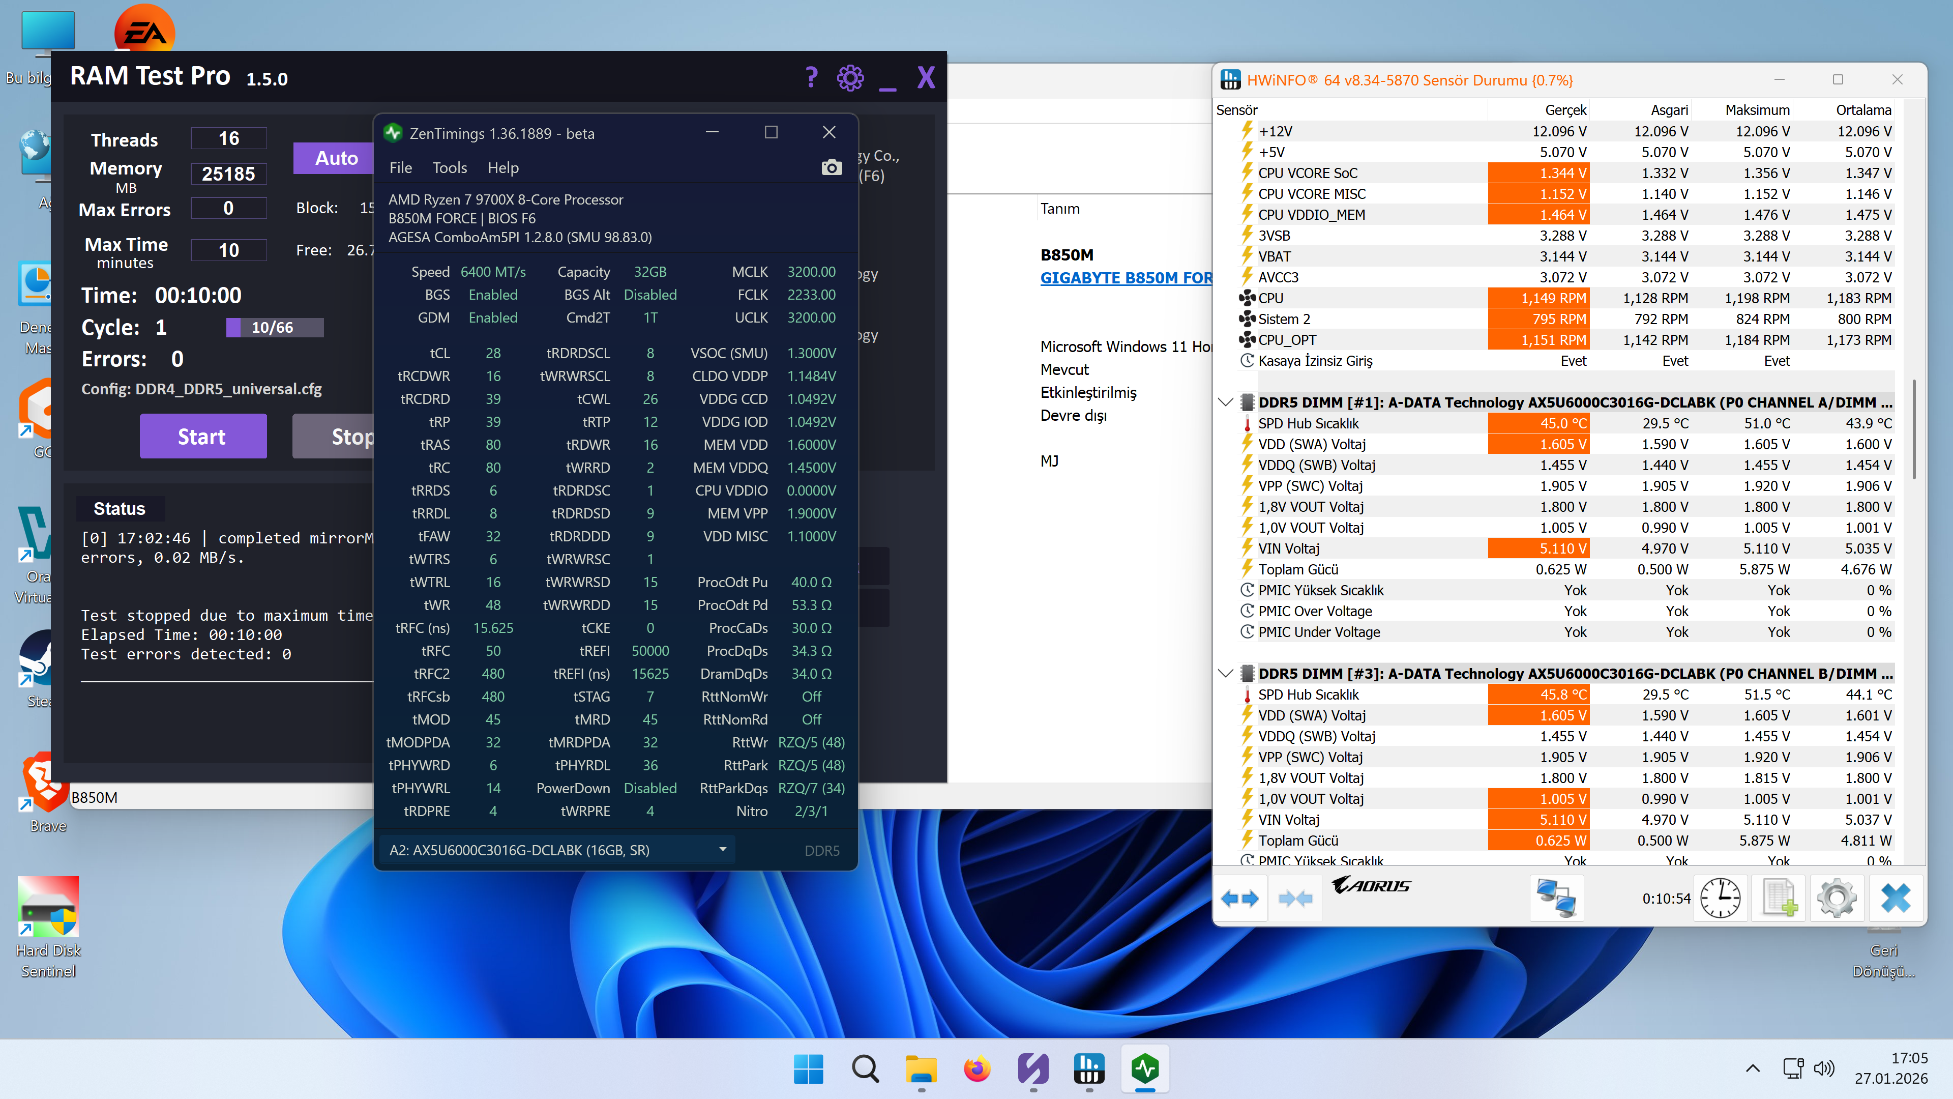
Task: Close RAM Test Pro with purple X
Action: (x=926, y=77)
